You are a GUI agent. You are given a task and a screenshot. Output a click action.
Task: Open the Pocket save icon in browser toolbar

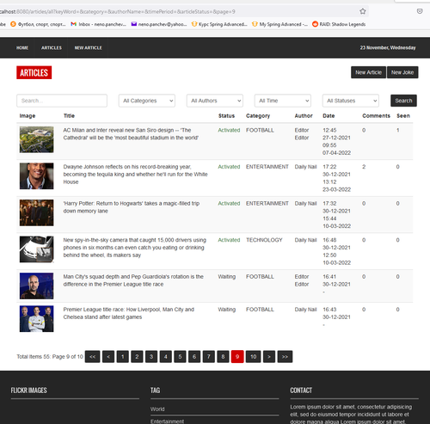point(420,11)
